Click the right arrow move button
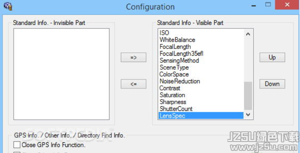This screenshot has width=300, height=153. [x=133, y=57]
